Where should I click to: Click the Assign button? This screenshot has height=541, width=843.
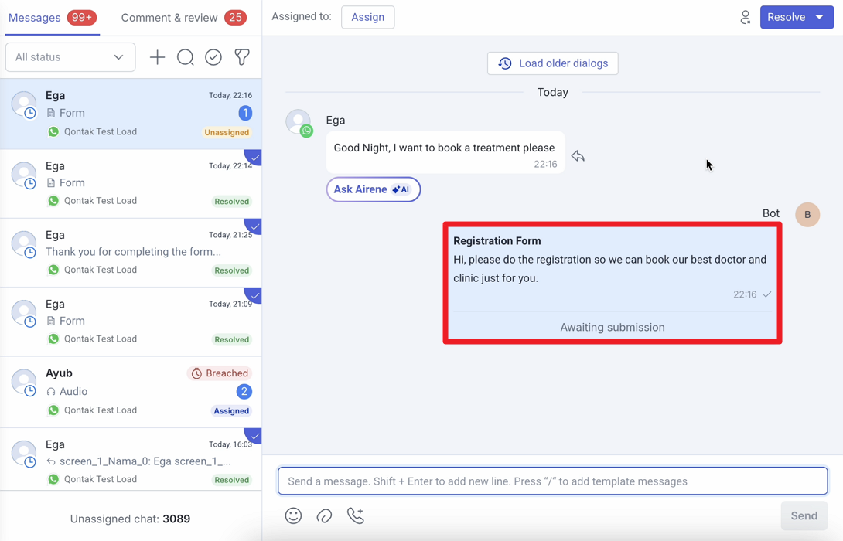click(x=367, y=17)
